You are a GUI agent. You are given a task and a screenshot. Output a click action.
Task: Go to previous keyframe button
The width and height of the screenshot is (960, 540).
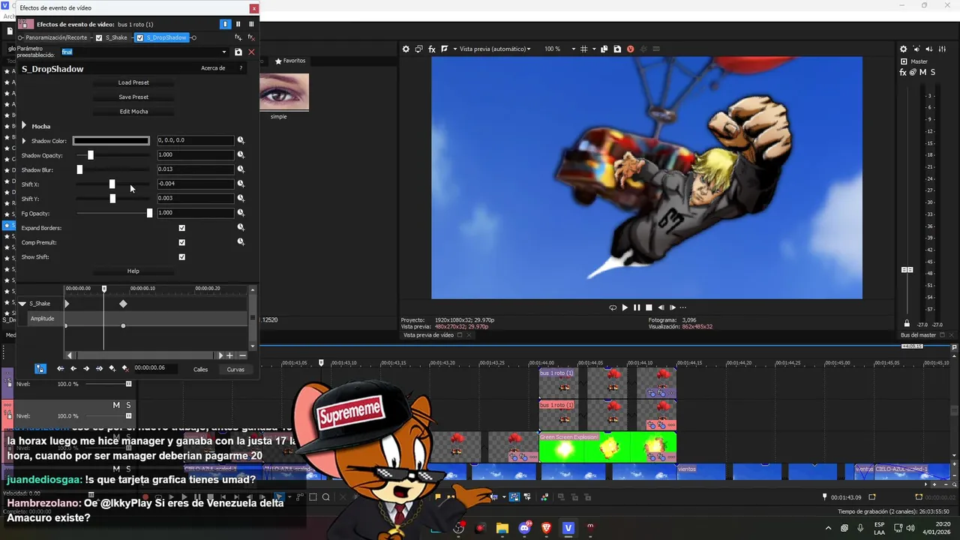click(x=73, y=368)
